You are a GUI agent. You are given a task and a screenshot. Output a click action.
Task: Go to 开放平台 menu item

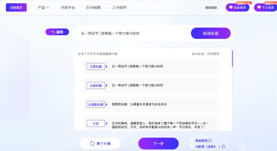tap(68, 8)
